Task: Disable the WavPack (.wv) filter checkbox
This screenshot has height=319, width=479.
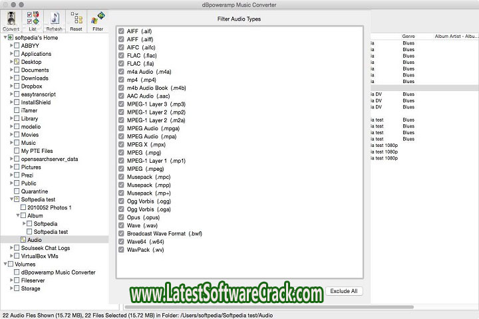Action: 121,250
